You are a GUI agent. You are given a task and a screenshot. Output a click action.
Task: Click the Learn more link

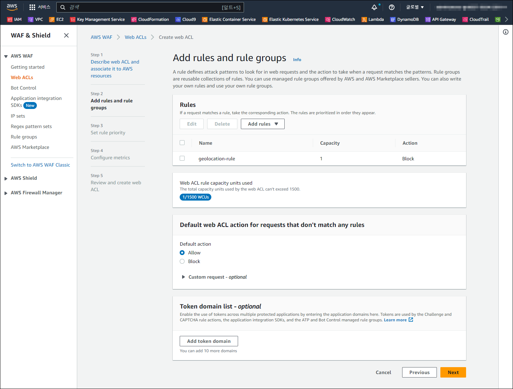[395, 320]
